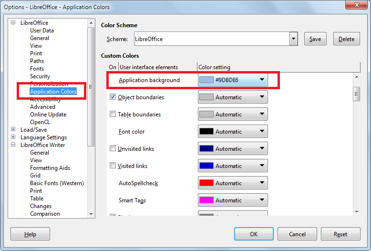Image resolution: width=371 pixels, height=251 pixels.
Task: Uncheck the Object boundaries checkbox
Action: point(113,97)
